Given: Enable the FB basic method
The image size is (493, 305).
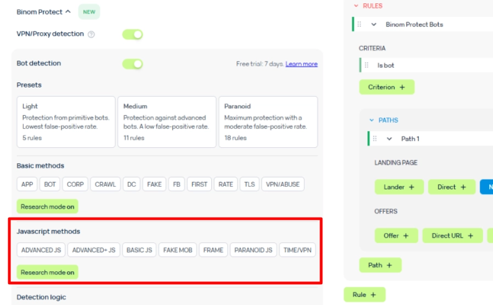Looking at the screenshot, I should point(176,184).
